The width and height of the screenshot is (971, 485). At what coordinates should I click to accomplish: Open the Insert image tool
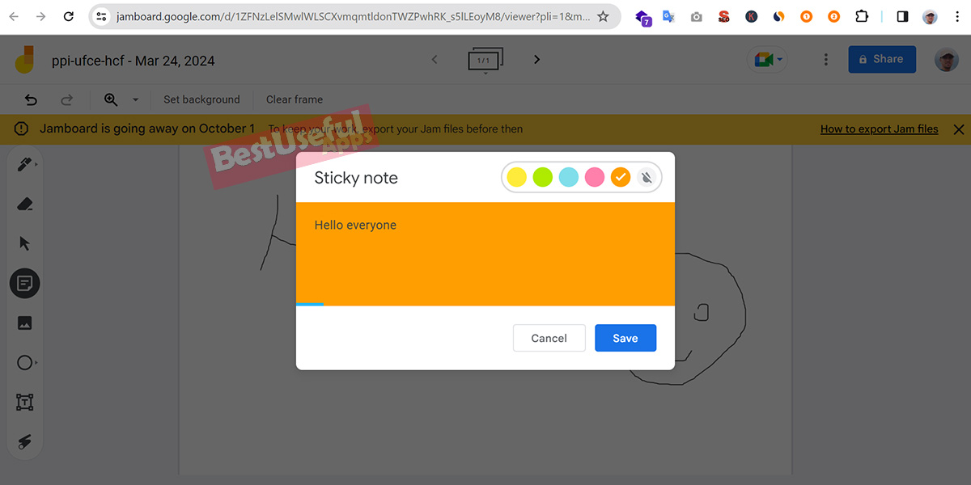coord(24,323)
